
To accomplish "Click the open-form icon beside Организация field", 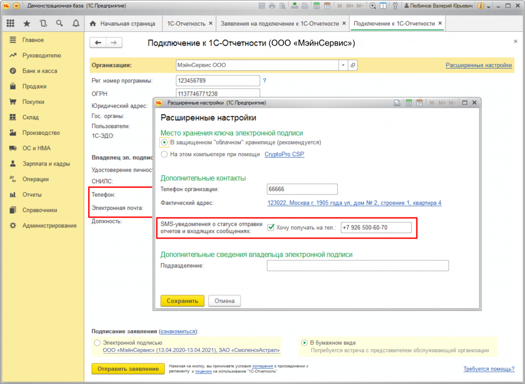I will pyautogui.click(x=353, y=66).
